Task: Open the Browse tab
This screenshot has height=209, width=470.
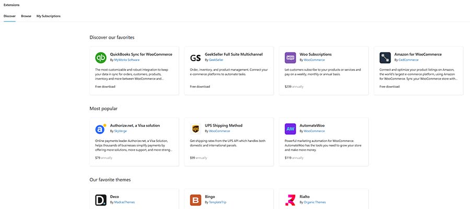Action: coord(26,16)
